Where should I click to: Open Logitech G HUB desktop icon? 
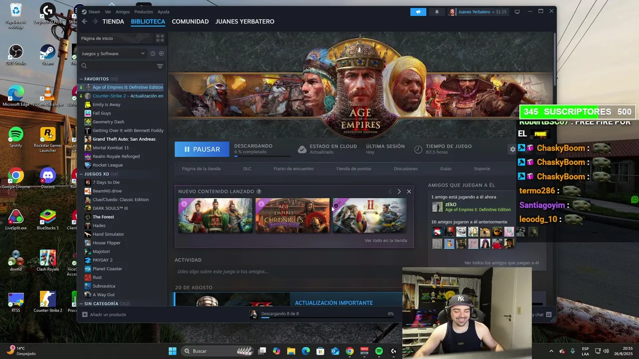48,13
